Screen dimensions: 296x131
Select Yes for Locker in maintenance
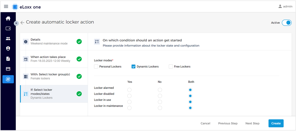tap(130, 108)
